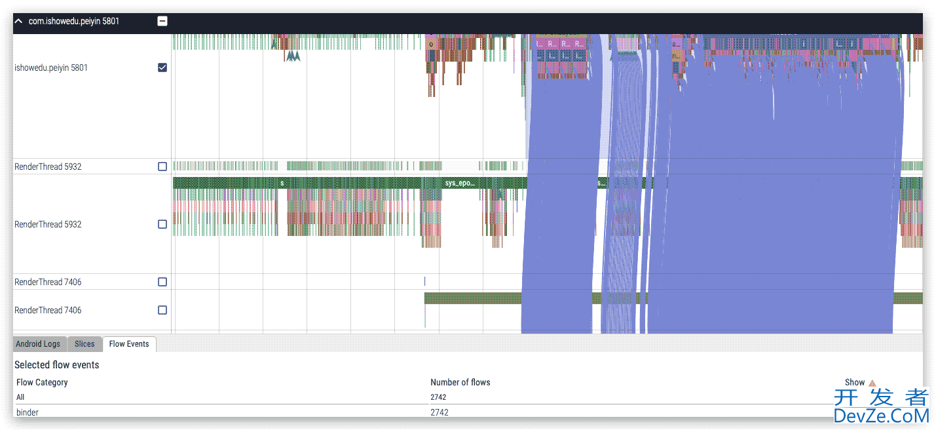Select the All flow category row
The width and height of the screenshot is (936, 430).
pyautogui.click(x=468, y=397)
